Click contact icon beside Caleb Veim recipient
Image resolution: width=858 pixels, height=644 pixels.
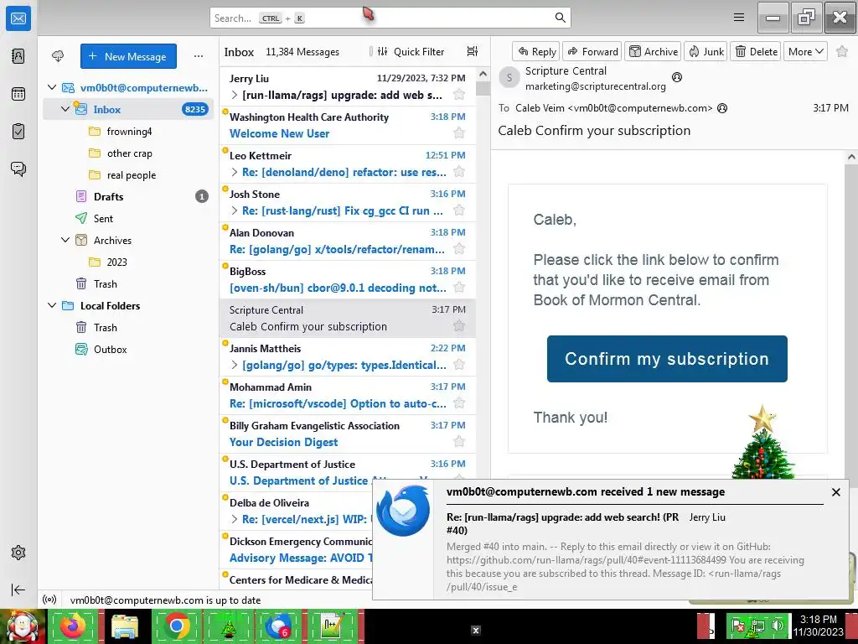(722, 108)
